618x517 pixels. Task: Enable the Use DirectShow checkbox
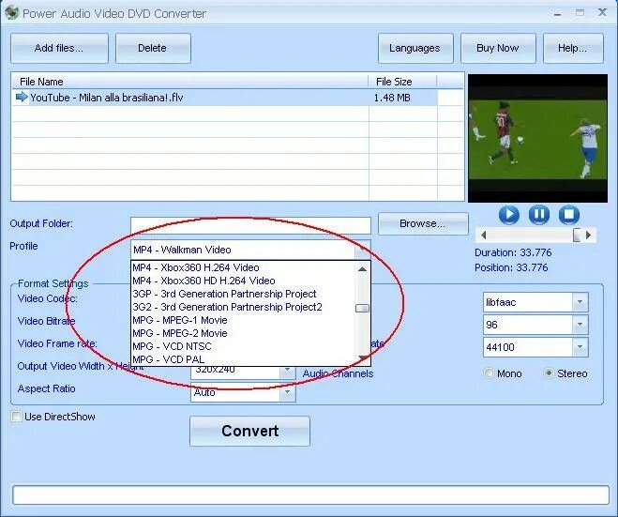[16, 417]
